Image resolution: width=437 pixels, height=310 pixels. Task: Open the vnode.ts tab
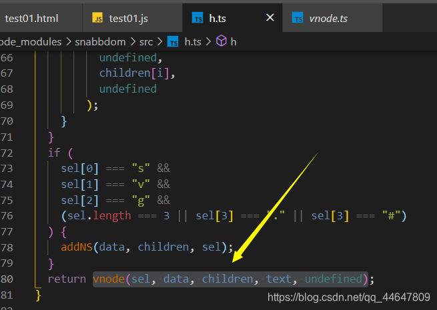pyautogui.click(x=332, y=19)
